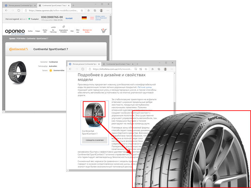
Task: Open the three-dot menu in the infoshina window
Action: click(x=172, y=69)
